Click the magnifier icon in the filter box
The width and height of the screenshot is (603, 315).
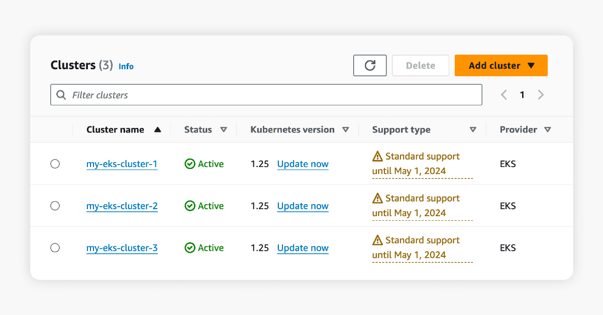pyautogui.click(x=61, y=95)
